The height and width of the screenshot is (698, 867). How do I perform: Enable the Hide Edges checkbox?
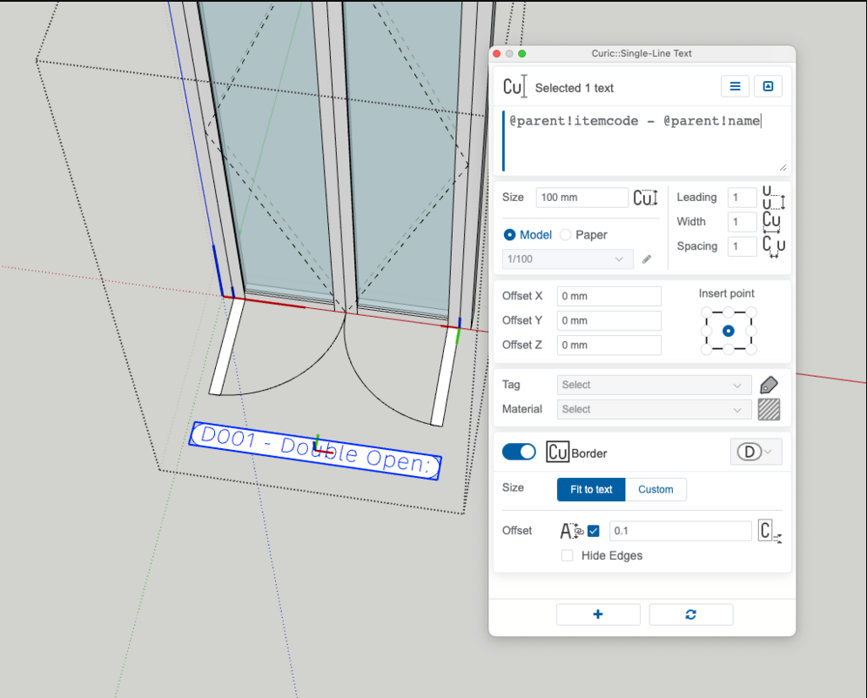point(568,555)
